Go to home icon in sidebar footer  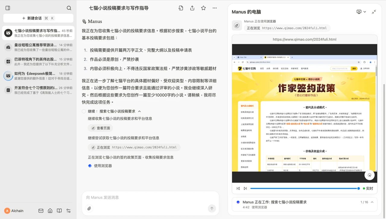point(50,211)
